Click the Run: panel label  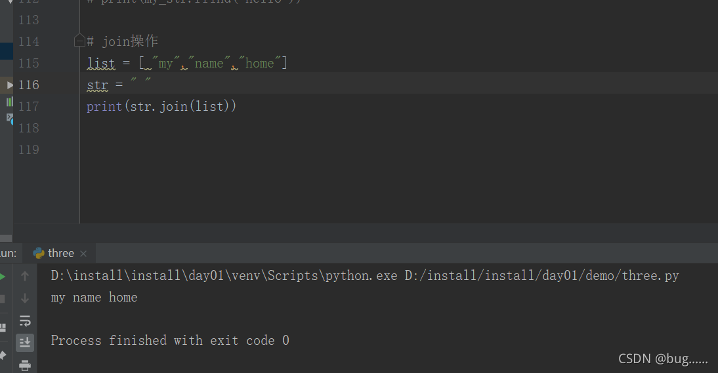(9, 253)
